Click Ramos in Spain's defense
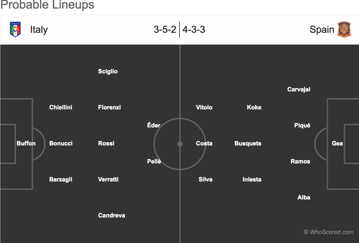This screenshot has height=243, width=359. 300,162
